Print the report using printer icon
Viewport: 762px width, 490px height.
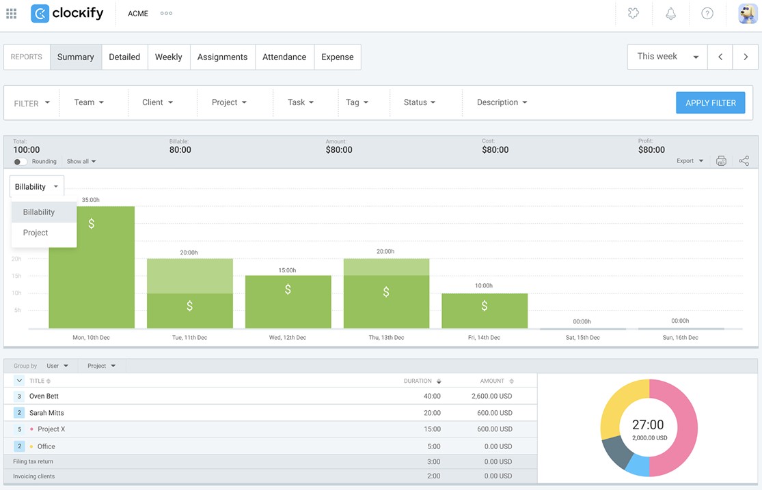[x=721, y=161]
